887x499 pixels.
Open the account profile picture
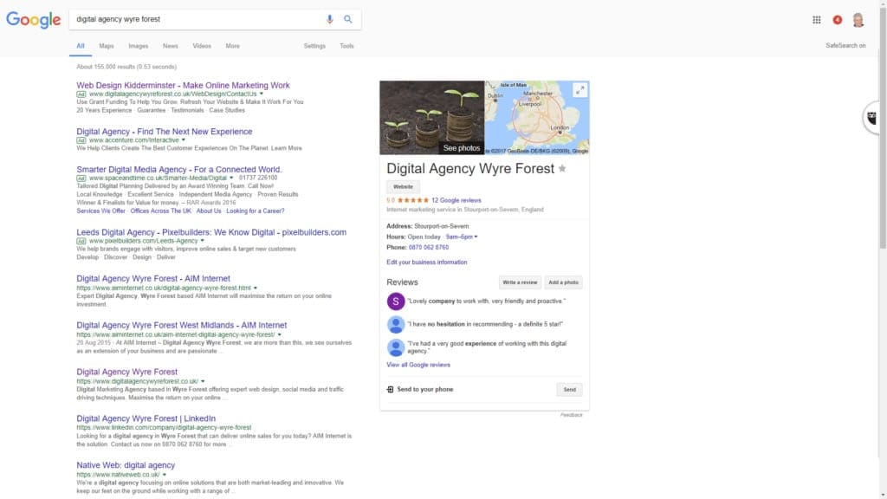point(858,20)
